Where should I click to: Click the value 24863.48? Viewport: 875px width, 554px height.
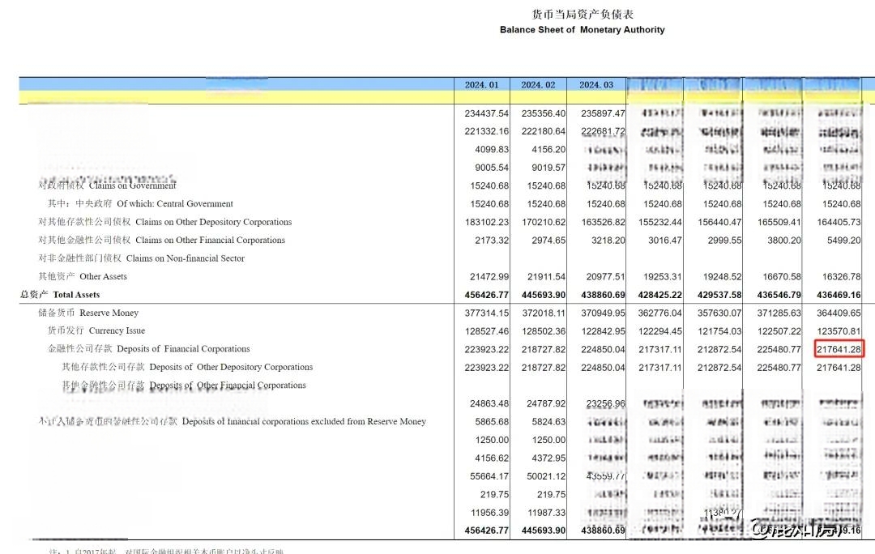point(489,403)
